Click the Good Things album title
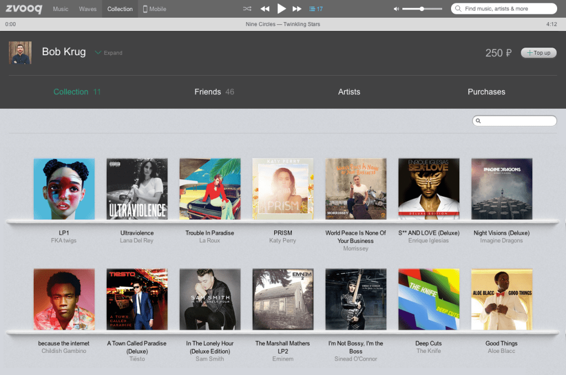 click(x=501, y=344)
